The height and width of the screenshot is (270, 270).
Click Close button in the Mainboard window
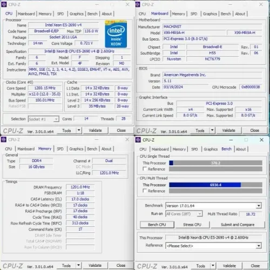pos(254,130)
